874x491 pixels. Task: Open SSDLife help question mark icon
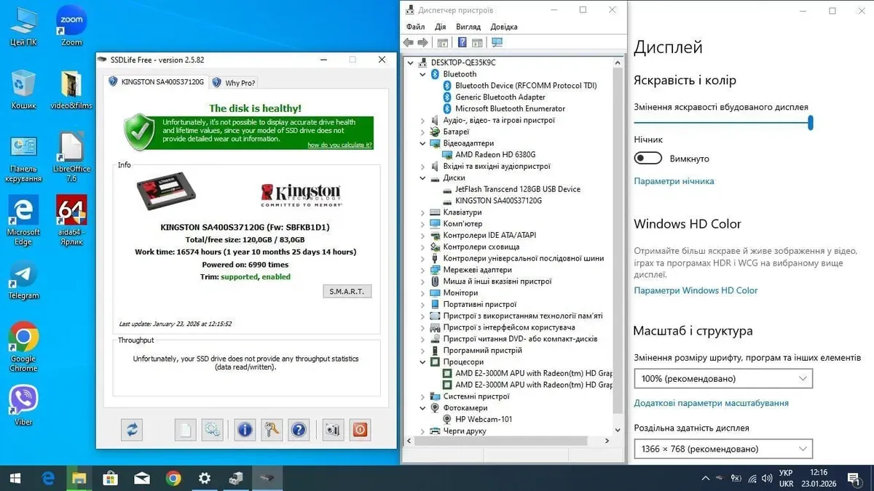pyautogui.click(x=299, y=430)
